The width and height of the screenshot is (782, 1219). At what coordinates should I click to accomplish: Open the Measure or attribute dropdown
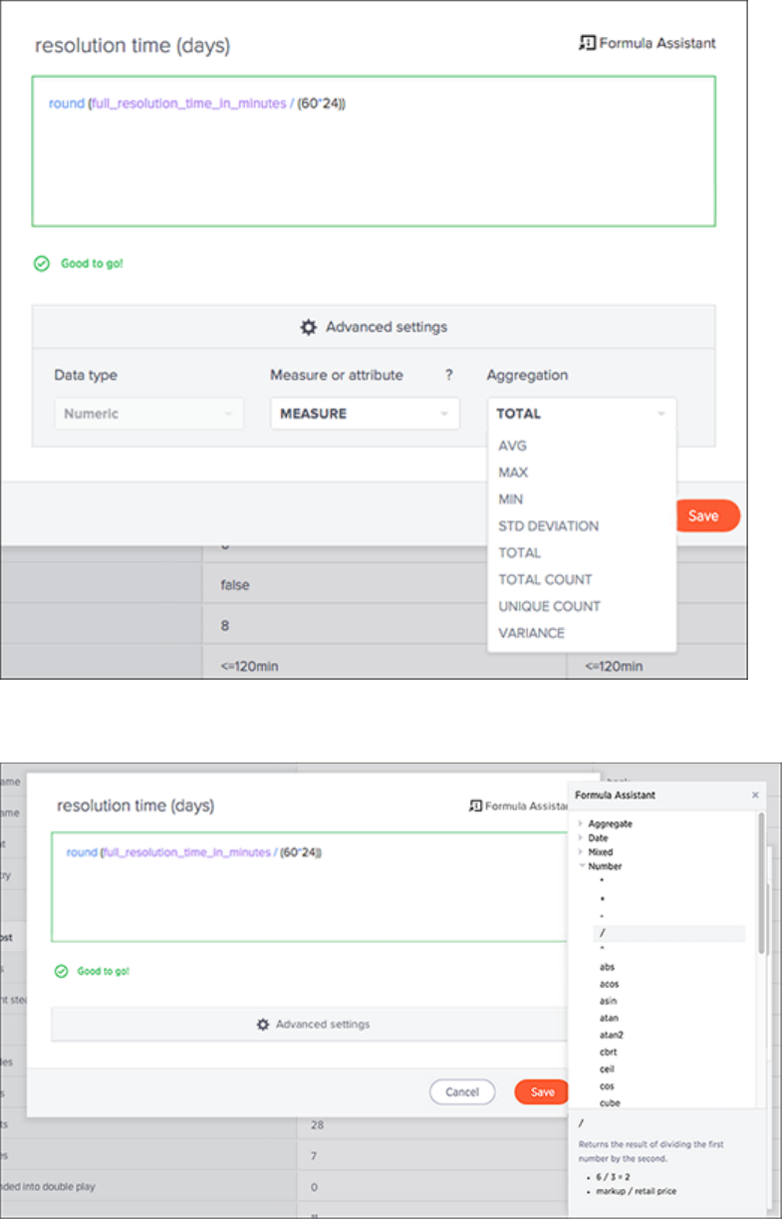tap(365, 414)
